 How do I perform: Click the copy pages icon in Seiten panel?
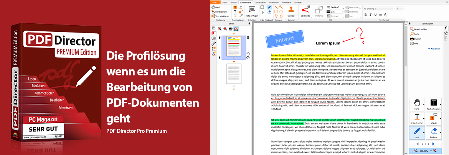click(x=213, y=28)
